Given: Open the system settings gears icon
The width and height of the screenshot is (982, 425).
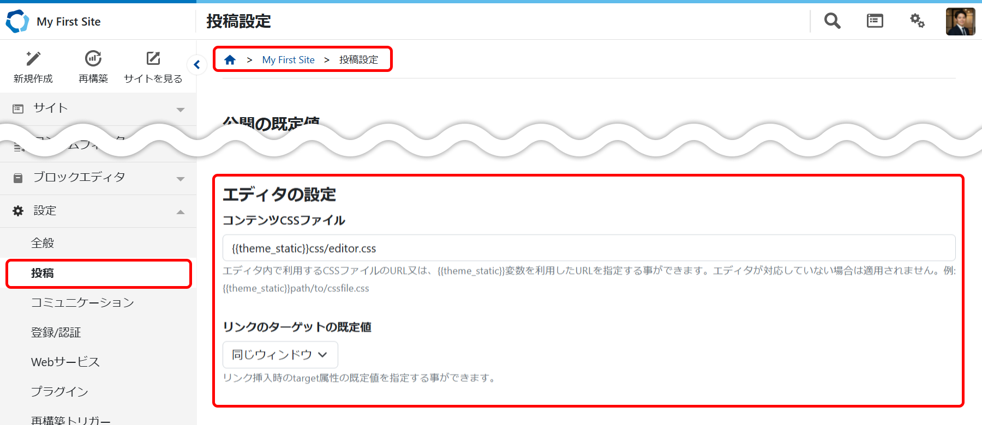Looking at the screenshot, I should pyautogui.click(x=917, y=21).
